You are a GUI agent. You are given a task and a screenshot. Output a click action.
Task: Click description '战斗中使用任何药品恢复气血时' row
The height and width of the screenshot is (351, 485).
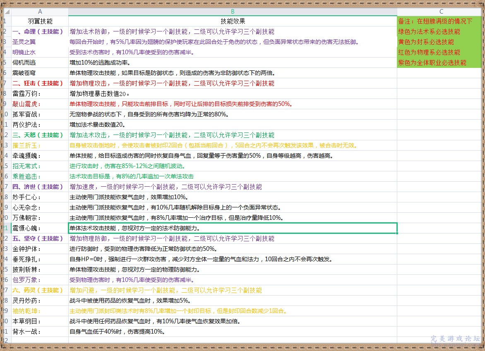pyautogui.click(x=233, y=322)
